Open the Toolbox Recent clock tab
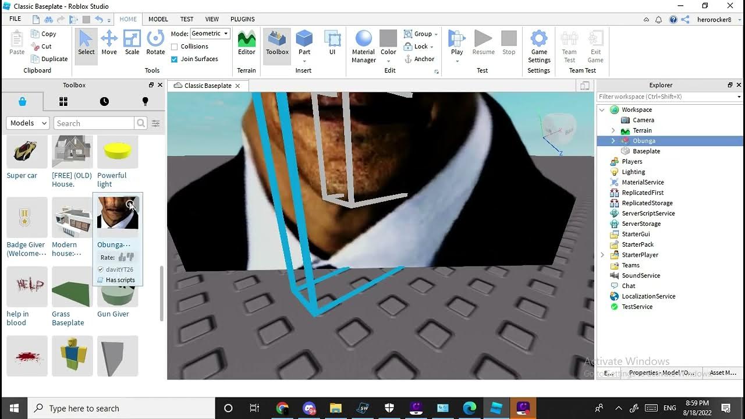This screenshot has height=419, width=745. point(104,101)
